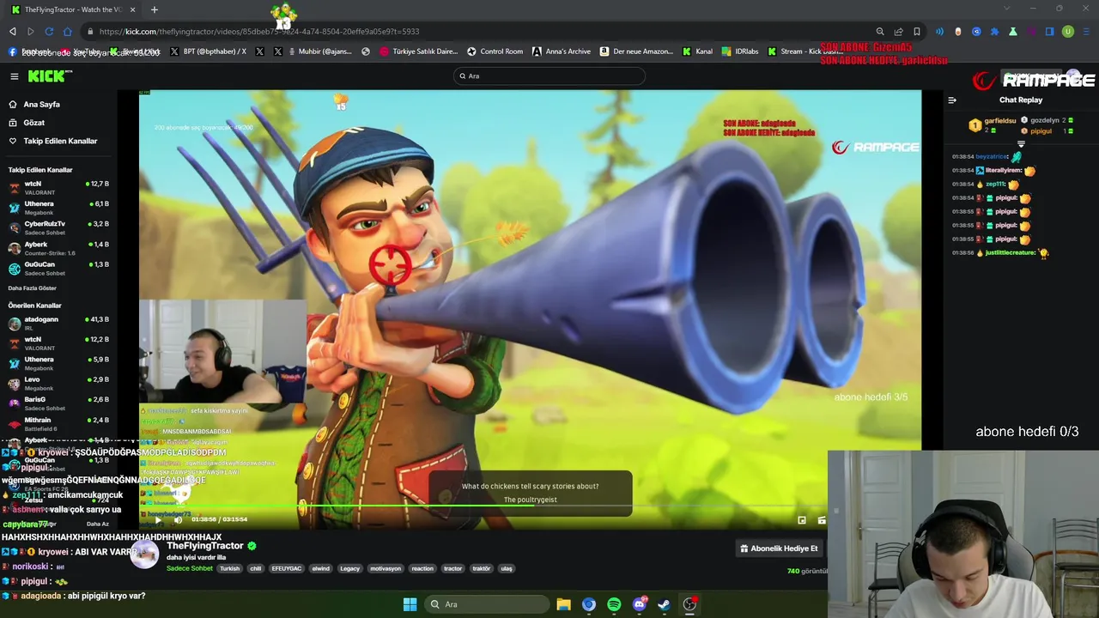1099x618 pixels.
Task: Open the IDRlabs bookmark
Action: coord(740,51)
